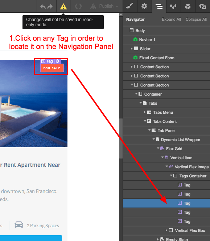
Task: Expand the Vertical Flex Box node
Action: click(166, 230)
